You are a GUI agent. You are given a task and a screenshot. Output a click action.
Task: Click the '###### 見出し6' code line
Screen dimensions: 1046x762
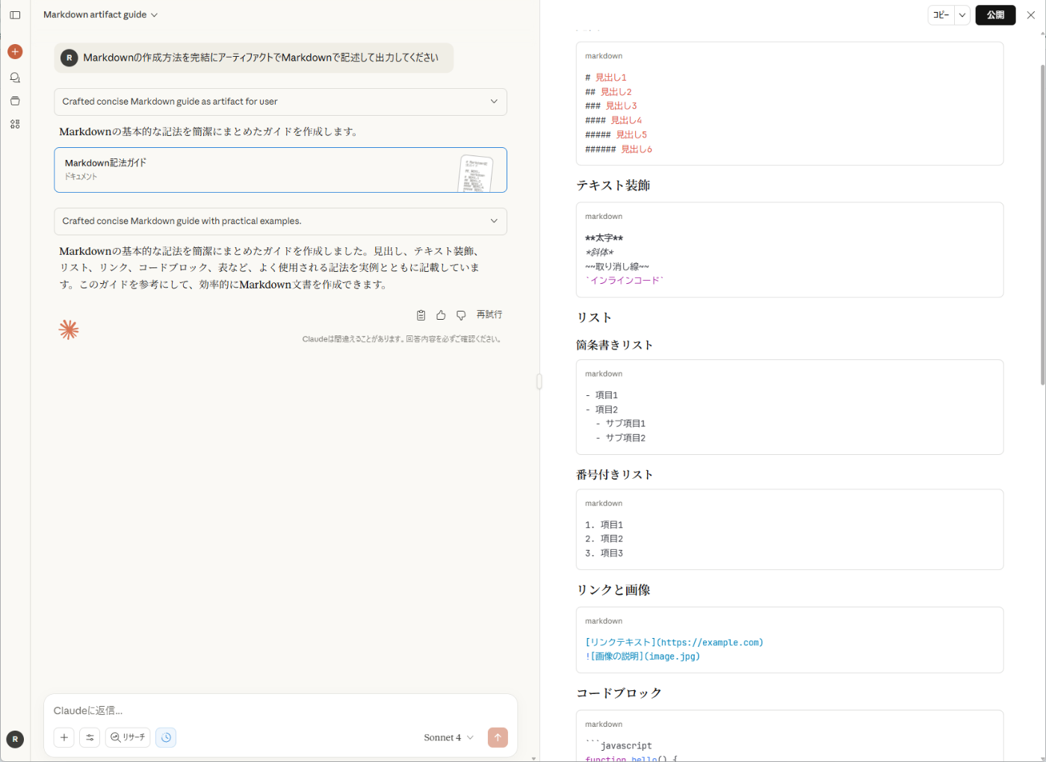pyautogui.click(x=619, y=149)
